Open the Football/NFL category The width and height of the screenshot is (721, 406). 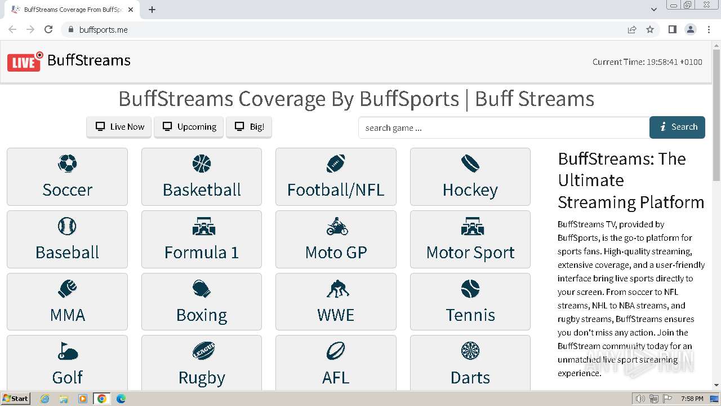(x=336, y=177)
